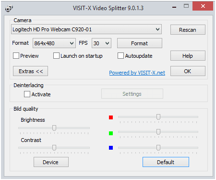Open Help
The width and height of the screenshot is (216, 180).
tap(188, 56)
